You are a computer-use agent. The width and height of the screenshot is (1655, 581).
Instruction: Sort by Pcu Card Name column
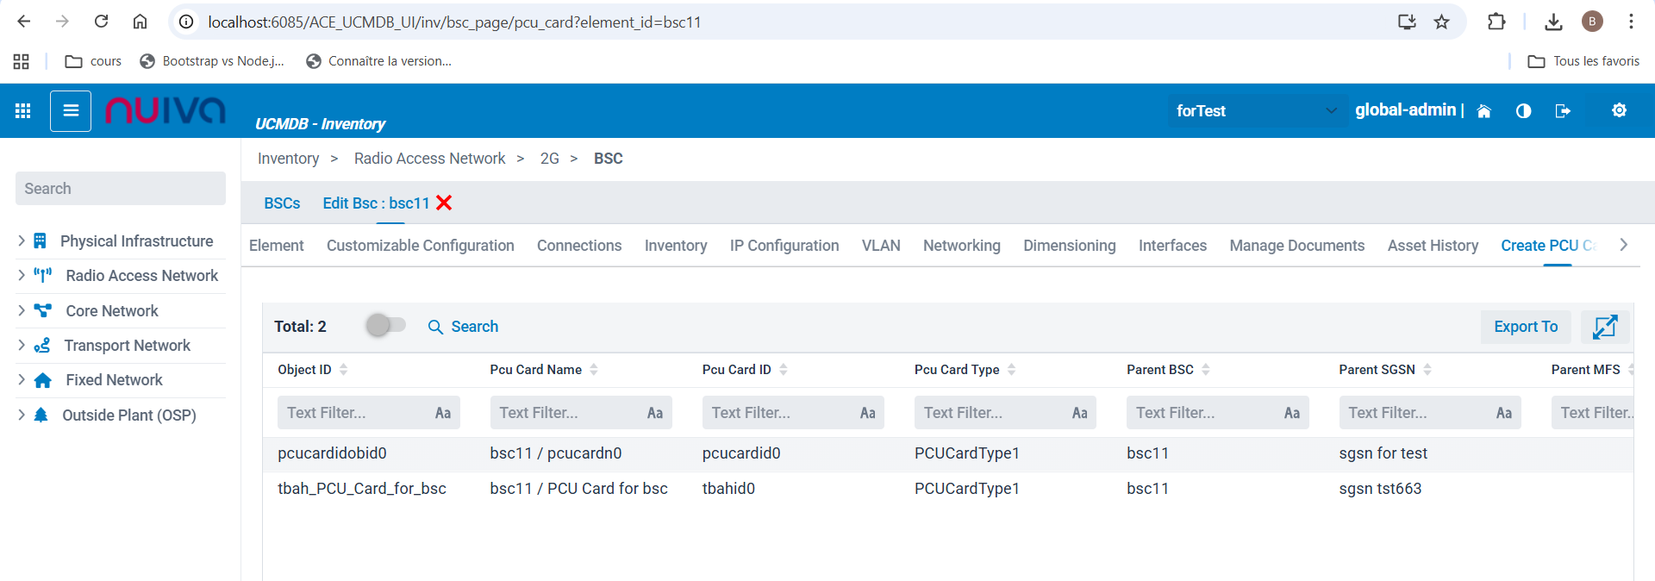click(x=594, y=370)
